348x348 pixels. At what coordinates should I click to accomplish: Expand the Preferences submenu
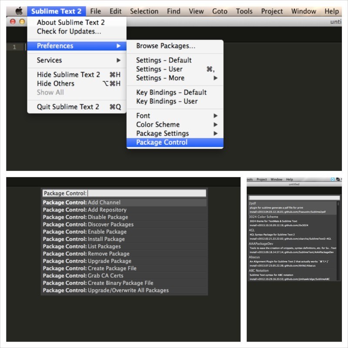(77, 46)
